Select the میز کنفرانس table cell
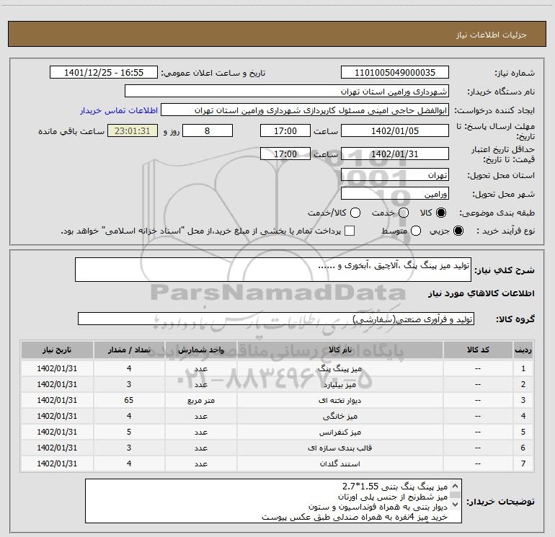This screenshot has width=555, height=537. tap(339, 432)
